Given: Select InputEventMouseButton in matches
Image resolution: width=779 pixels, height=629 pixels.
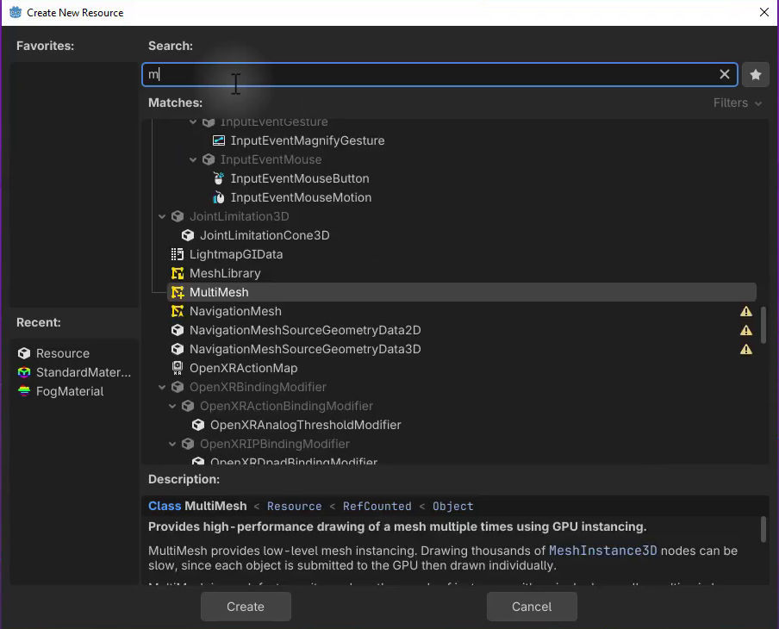Looking at the screenshot, I should pyautogui.click(x=300, y=178).
